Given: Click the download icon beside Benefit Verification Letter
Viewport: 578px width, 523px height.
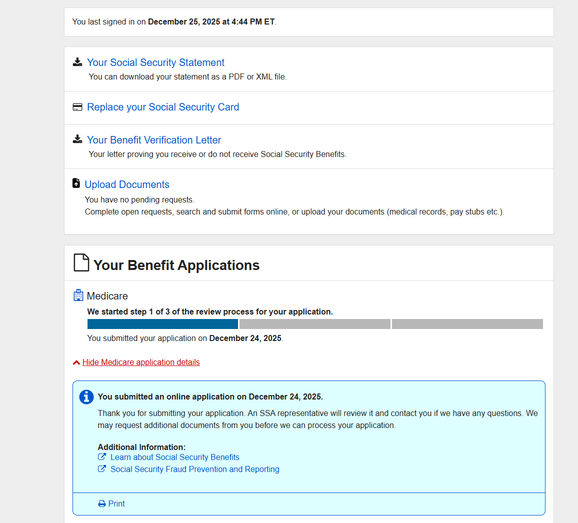Looking at the screenshot, I should click(77, 139).
